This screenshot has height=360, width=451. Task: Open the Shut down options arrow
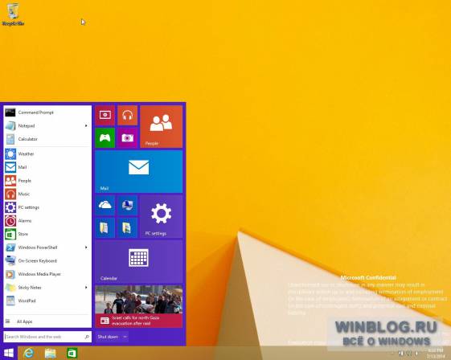click(125, 337)
